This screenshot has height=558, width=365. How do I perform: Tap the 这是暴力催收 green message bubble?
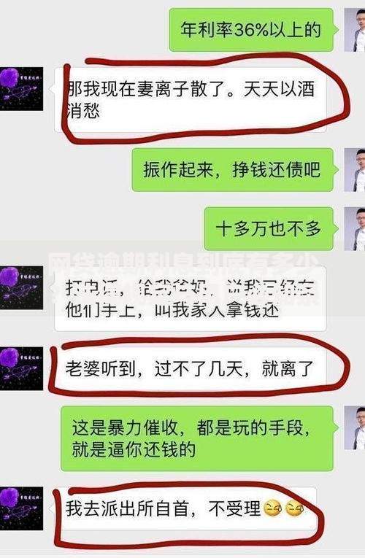tap(199, 438)
